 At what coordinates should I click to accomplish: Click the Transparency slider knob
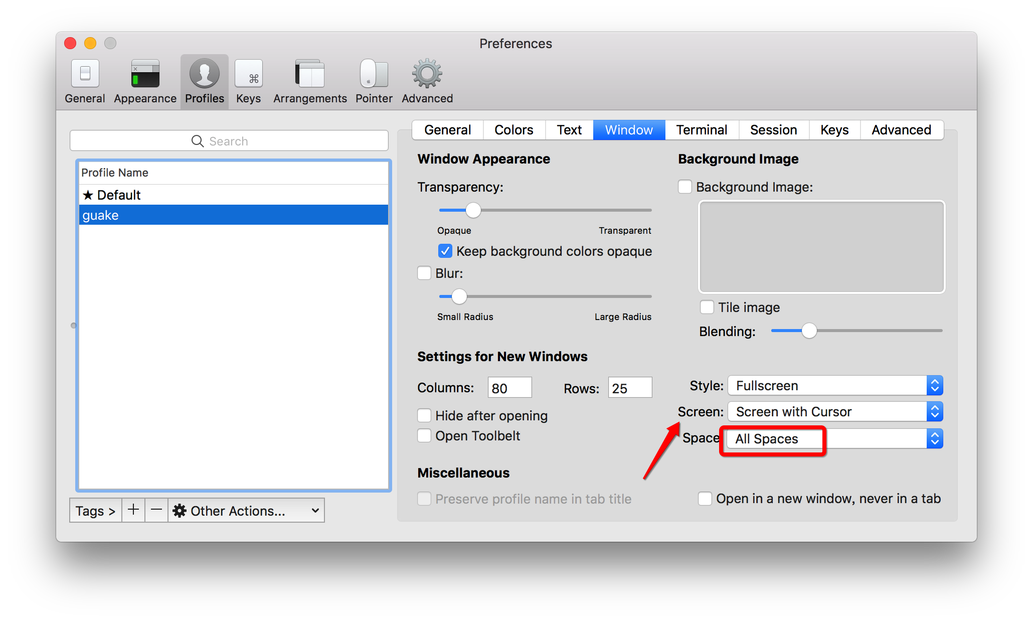coord(473,210)
